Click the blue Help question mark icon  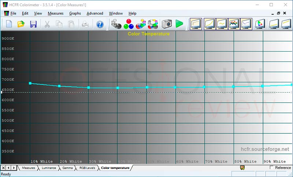[100, 25]
